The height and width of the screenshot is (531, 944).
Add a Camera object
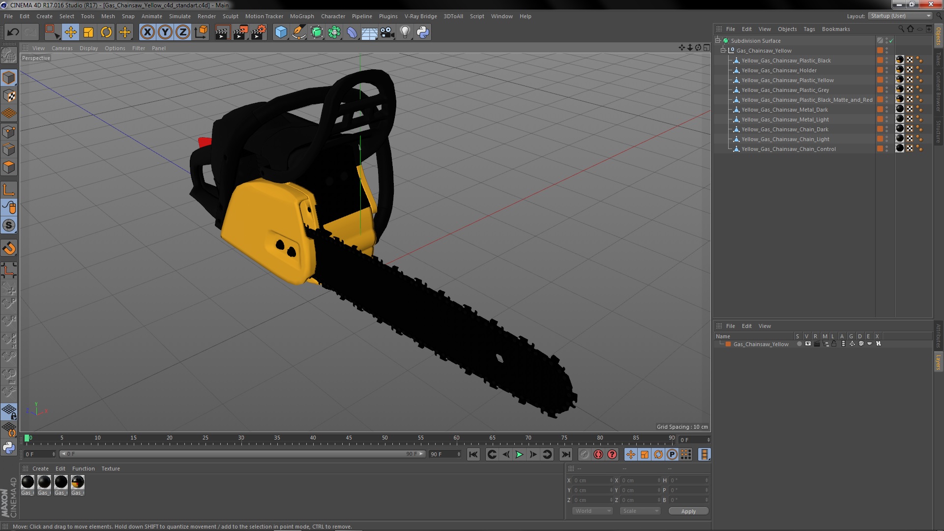pos(387,32)
